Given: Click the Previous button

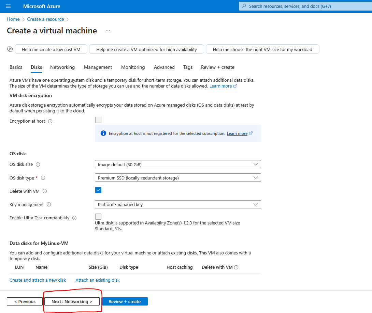Looking at the screenshot, I should point(25,301).
